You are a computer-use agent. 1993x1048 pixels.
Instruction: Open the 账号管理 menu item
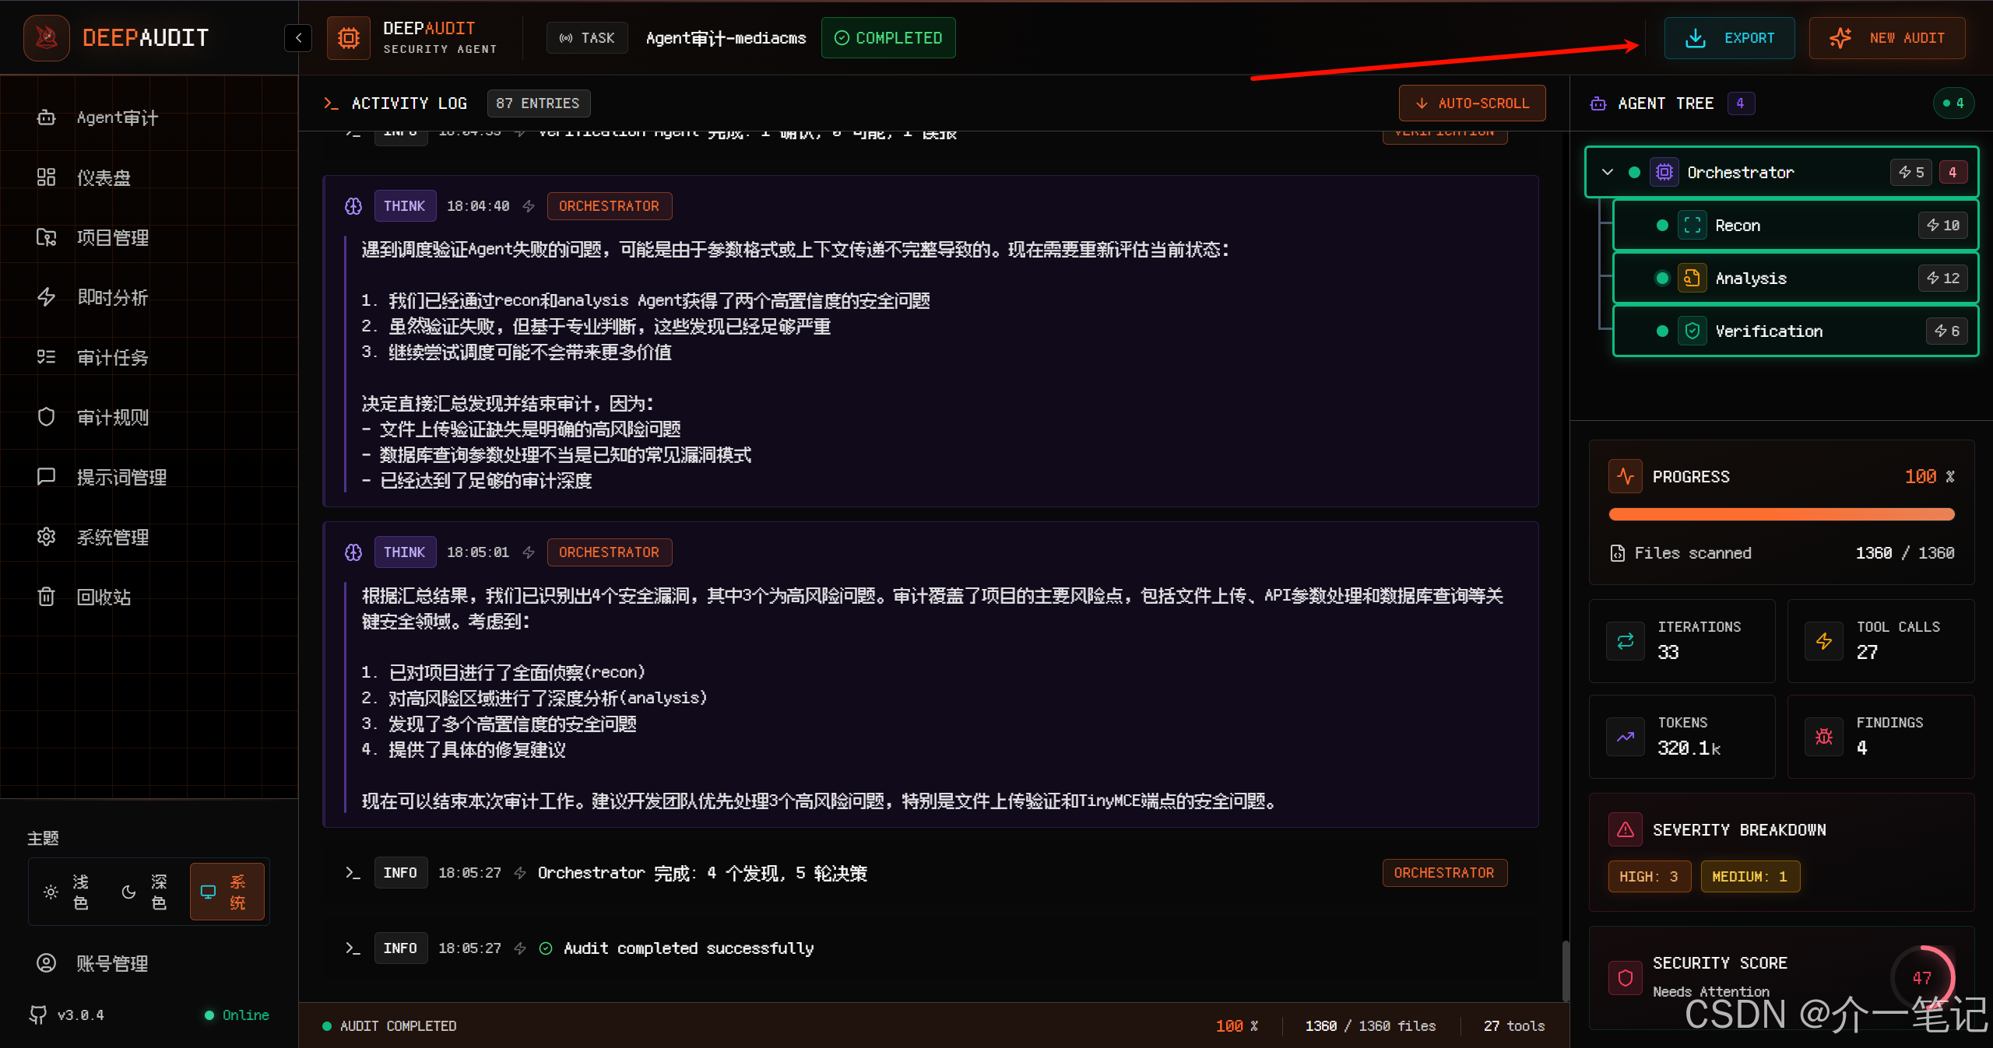[46, 962]
